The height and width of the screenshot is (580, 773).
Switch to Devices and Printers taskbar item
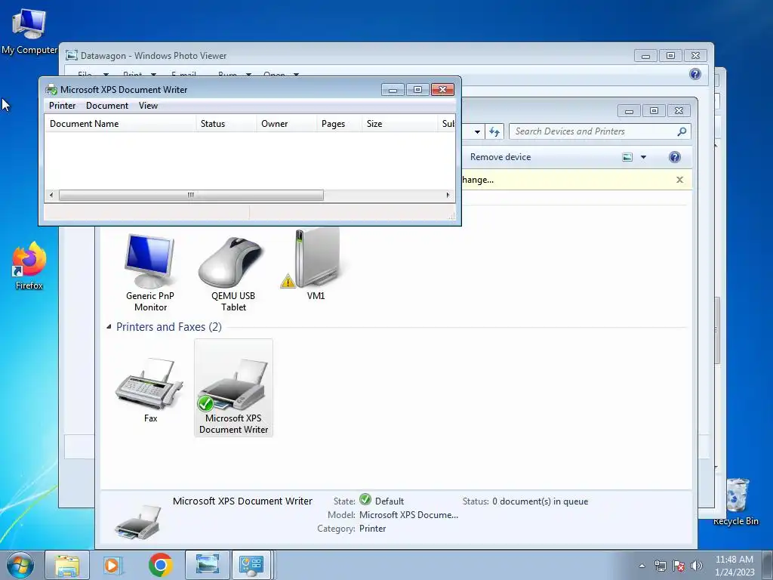251,565
